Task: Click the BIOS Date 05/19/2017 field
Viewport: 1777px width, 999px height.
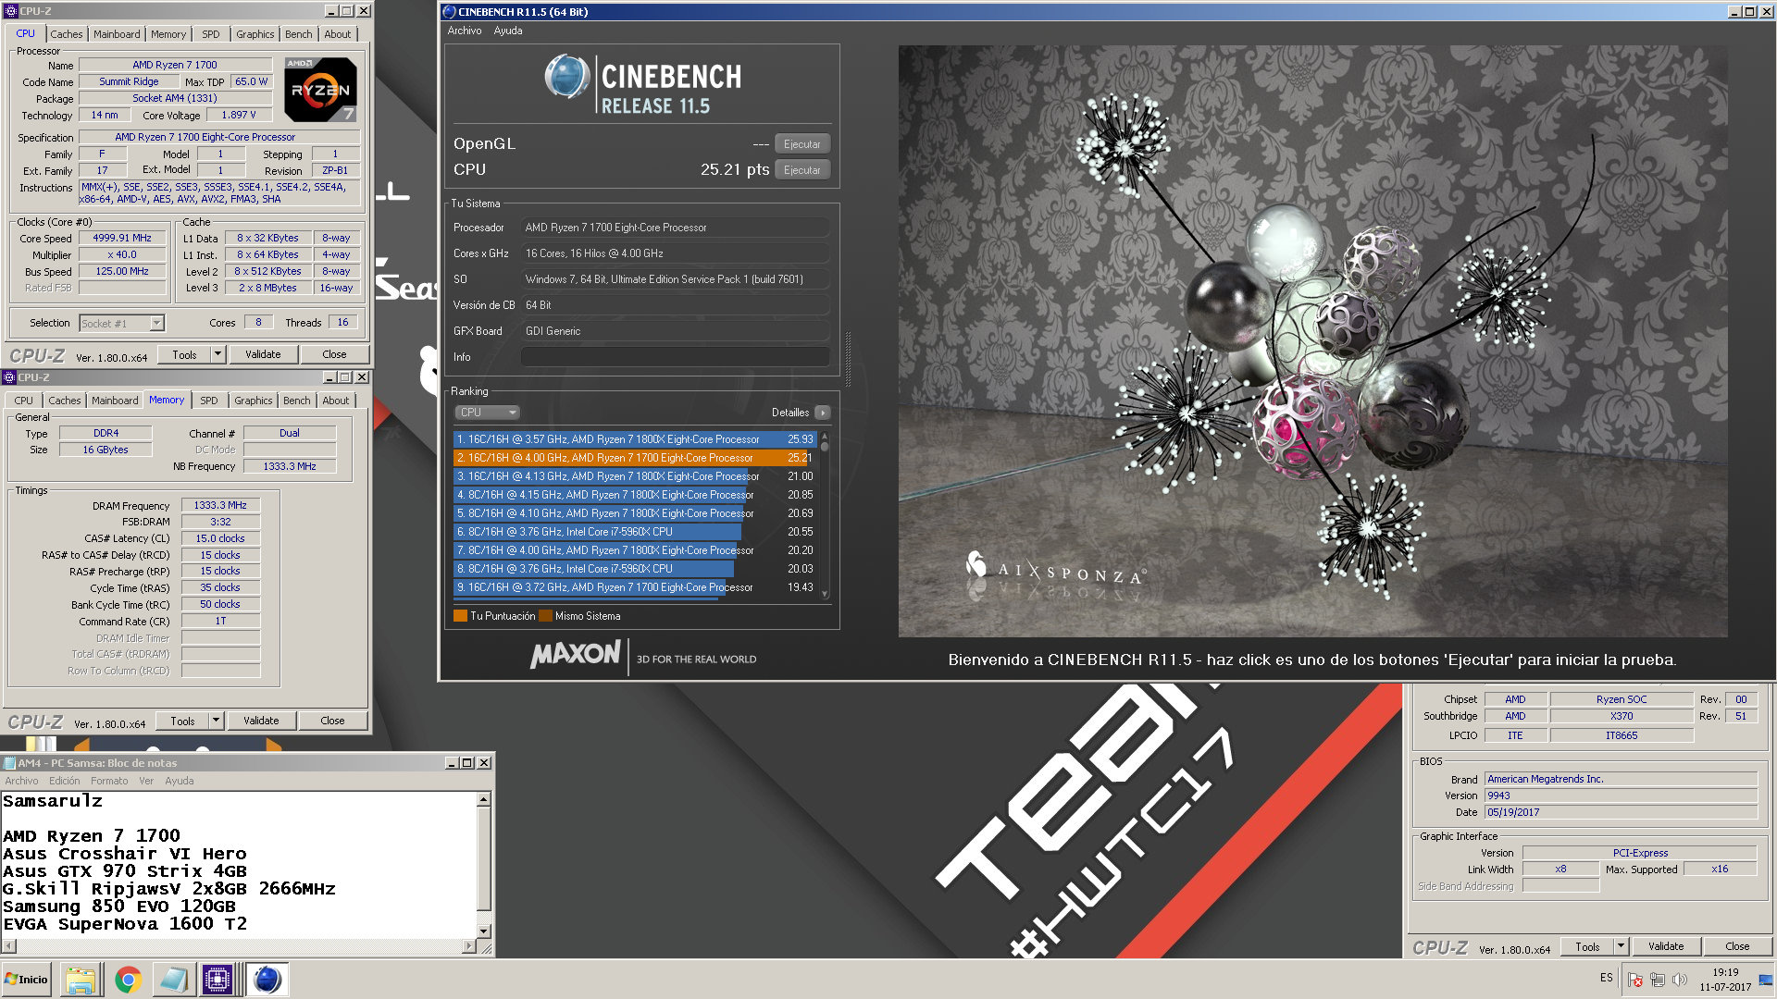Action: click(1621, 812)
